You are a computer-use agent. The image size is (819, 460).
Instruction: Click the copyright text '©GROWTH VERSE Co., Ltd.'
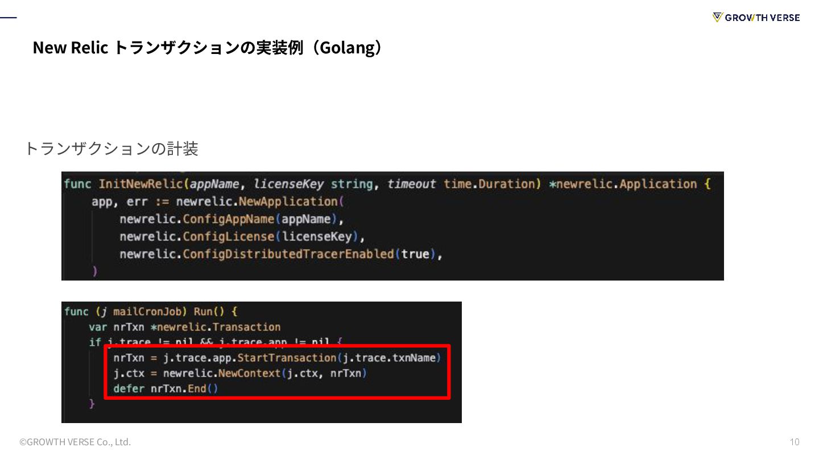tap(75, 442)
